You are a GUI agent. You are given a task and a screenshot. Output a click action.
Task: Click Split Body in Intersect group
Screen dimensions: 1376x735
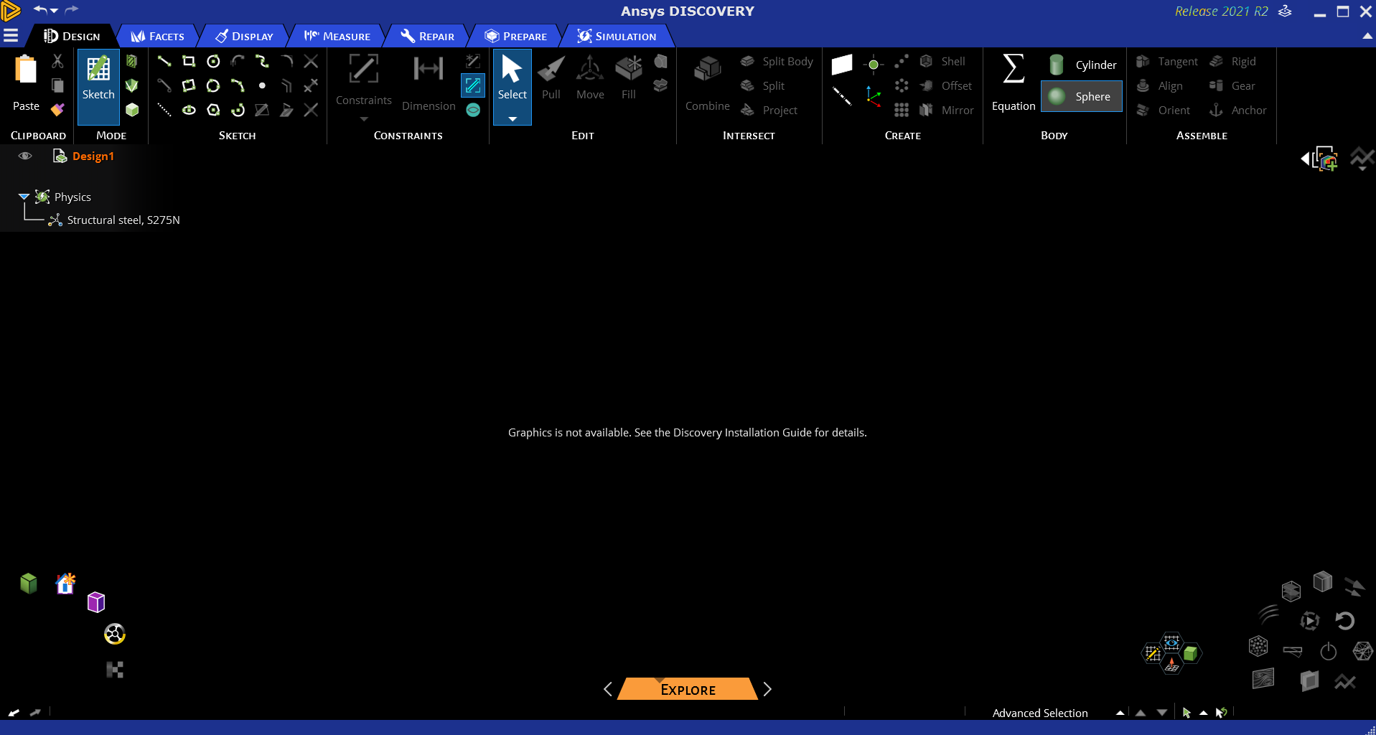point(777,62)
